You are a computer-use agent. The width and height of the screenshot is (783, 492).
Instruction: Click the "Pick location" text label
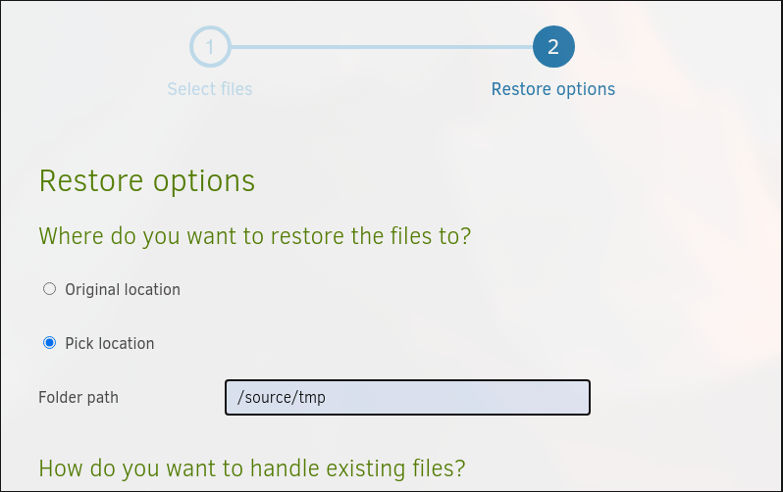click(110, 343)
